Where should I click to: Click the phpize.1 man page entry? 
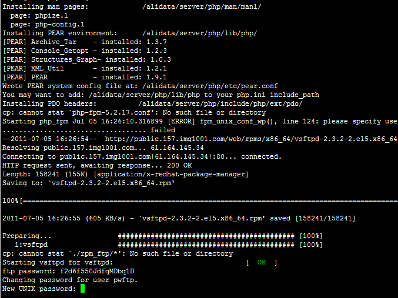tap(52, 15)
